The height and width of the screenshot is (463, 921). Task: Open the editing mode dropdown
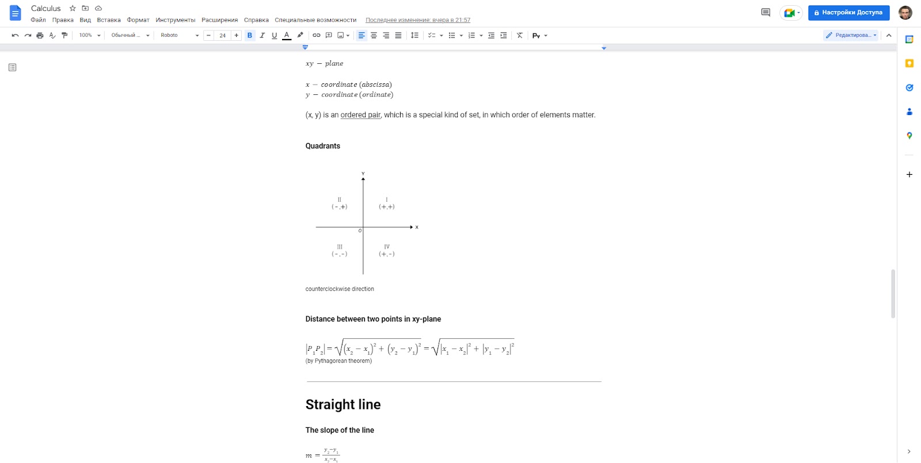point(851,36)
